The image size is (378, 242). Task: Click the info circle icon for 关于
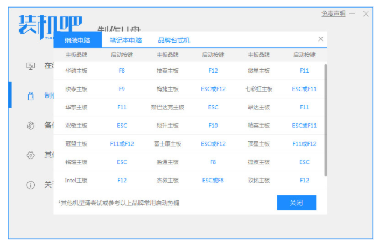tap(31, 185)
